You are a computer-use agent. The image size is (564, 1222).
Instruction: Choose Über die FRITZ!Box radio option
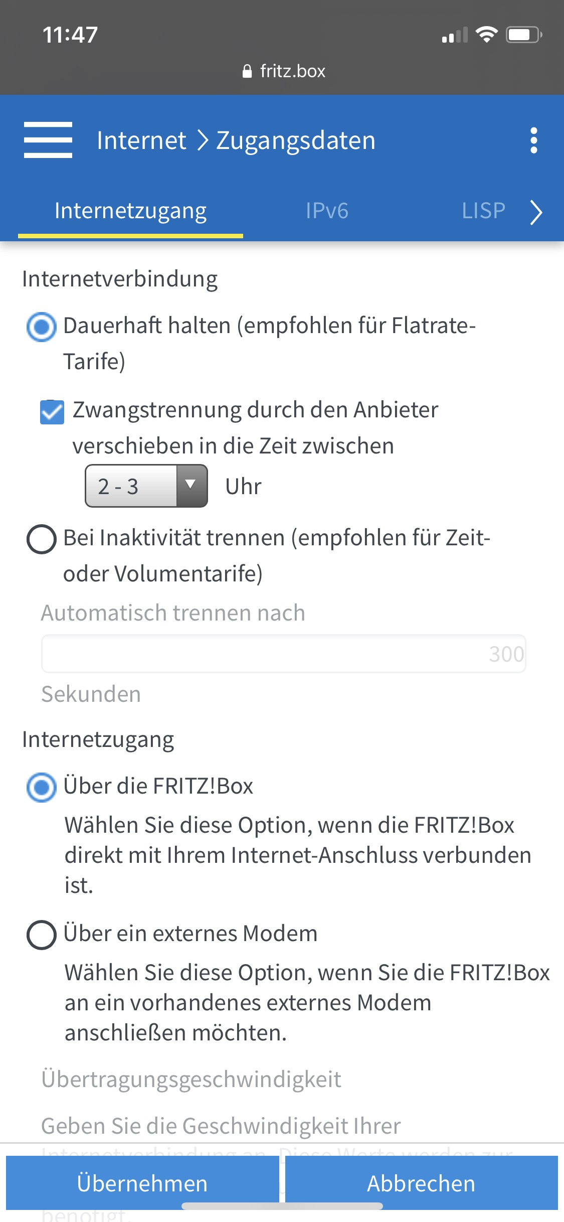pos(41,787)
